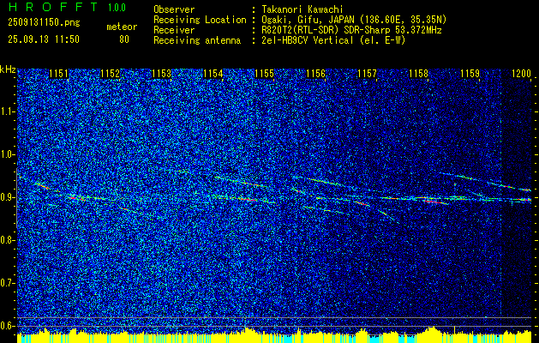This screenshot has width=539, height=343.
Task: Click the 1157 time marker
Action: point(367,74)
